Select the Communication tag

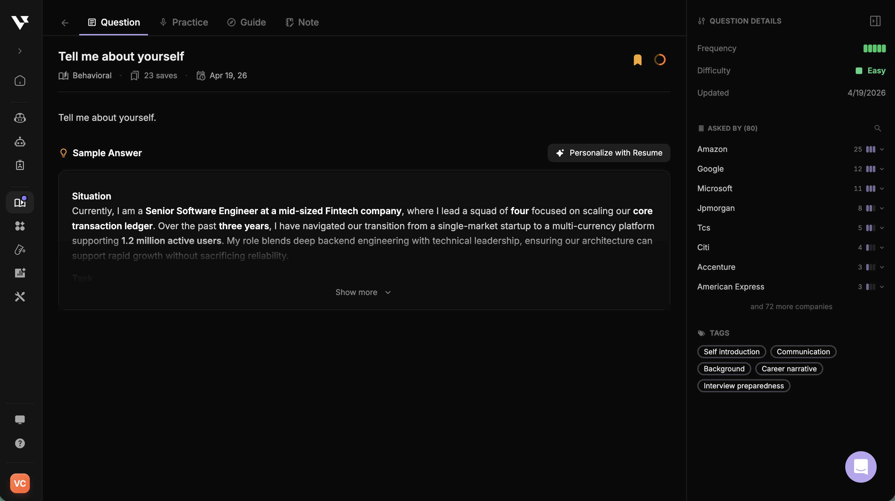tap(803, 352)
